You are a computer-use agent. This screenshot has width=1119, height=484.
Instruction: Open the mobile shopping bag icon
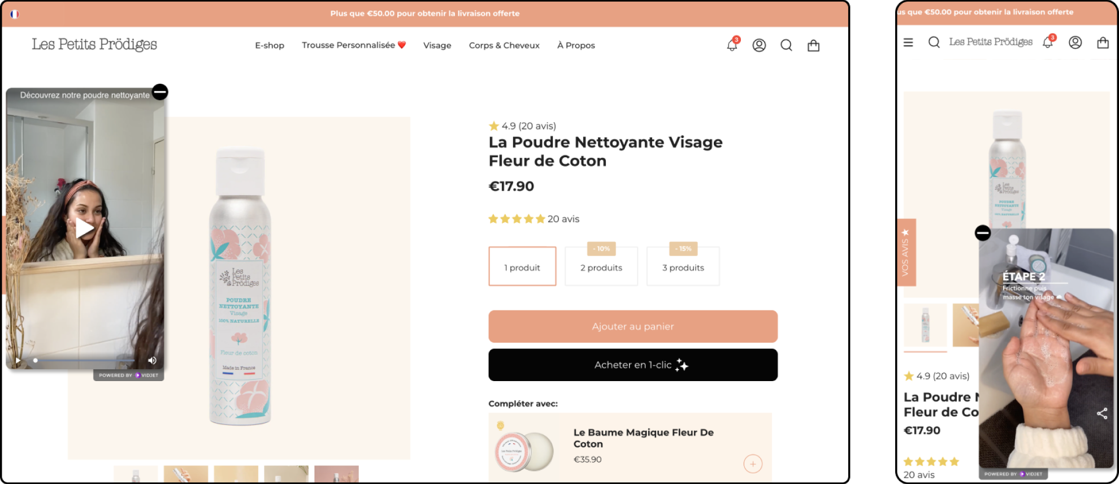pos(1103,42)
